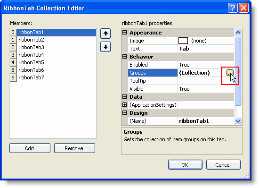Select the Enabled property label
The image size is (259, 188).
[x=153, y=65]
